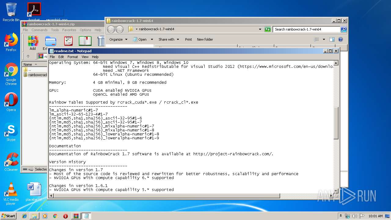Expand the Open button dropdown arrow
Viewport: 391px width, 220px height.
click(x=152, y=39)
